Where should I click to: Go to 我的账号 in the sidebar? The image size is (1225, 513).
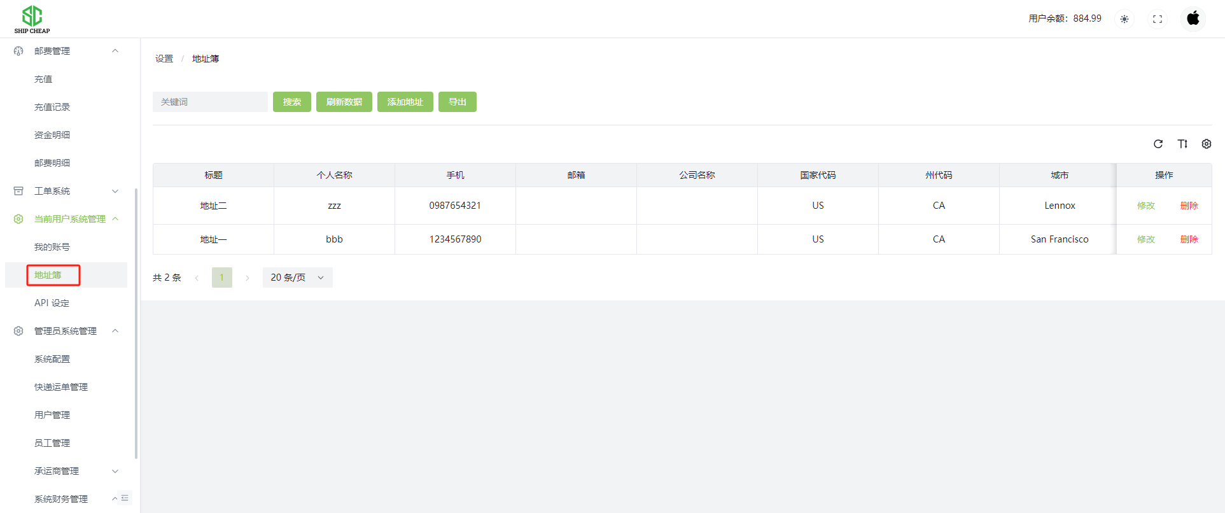tap(52, 247)
